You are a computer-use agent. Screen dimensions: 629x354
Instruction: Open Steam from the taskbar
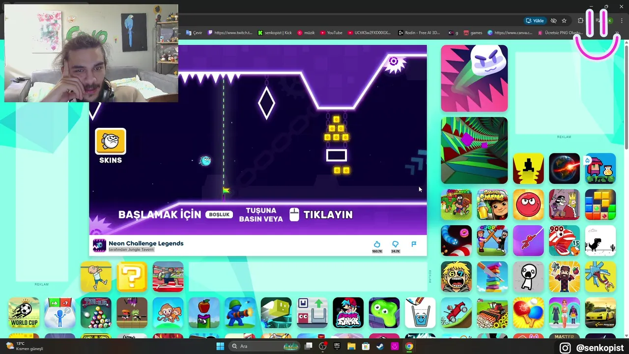pyautogui.click(x=380, y=346)
